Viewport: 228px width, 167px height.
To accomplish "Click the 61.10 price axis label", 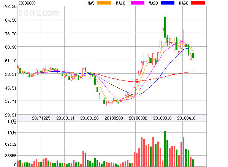I will point(11,61).
